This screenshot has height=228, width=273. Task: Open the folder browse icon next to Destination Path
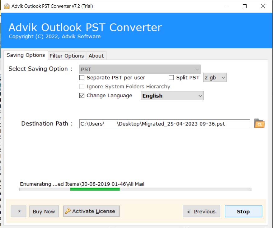(x=259, y=124)
